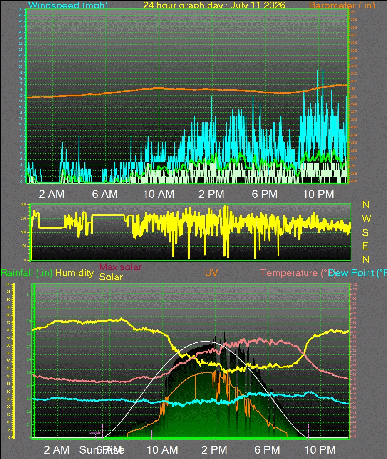Select the 10 PM label under the temperature chart
387x459 pixels.
click(320, 450)
